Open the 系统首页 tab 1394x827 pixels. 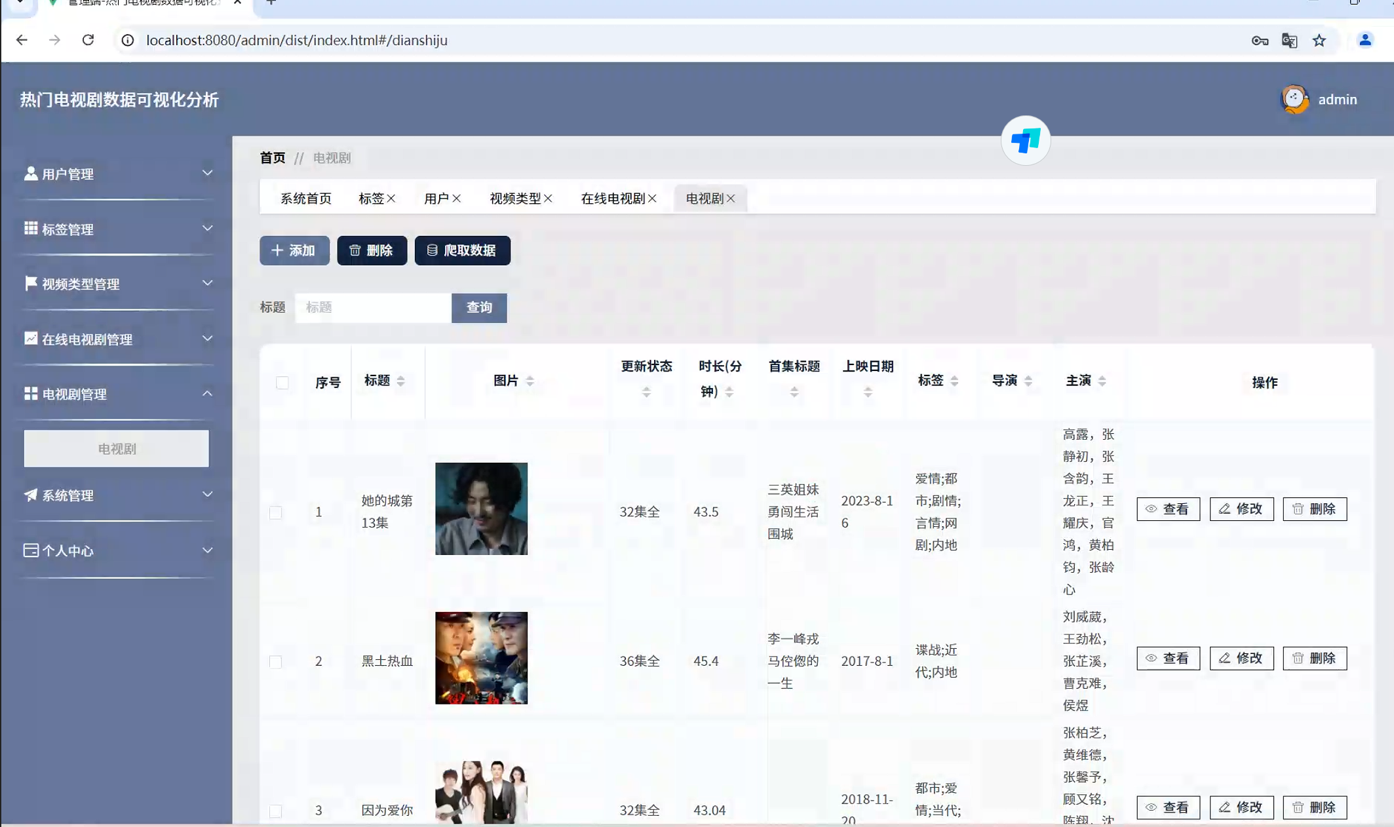tap(305, 199)
